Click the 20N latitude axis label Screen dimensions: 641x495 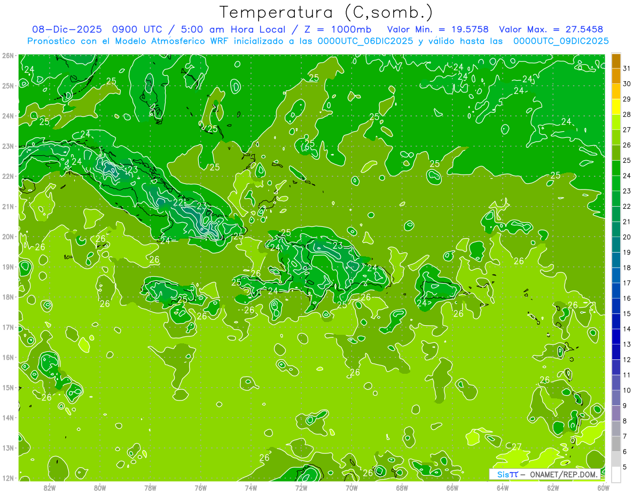coord(8,237)
